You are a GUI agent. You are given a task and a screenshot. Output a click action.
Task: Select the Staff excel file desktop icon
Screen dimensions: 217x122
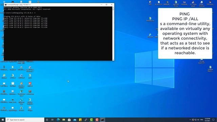click(176, 4)
